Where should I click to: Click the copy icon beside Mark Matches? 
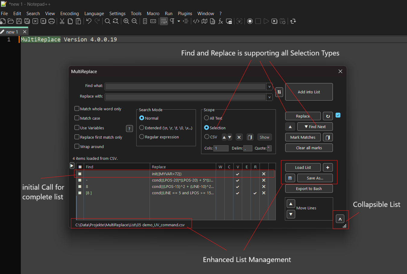328,137
